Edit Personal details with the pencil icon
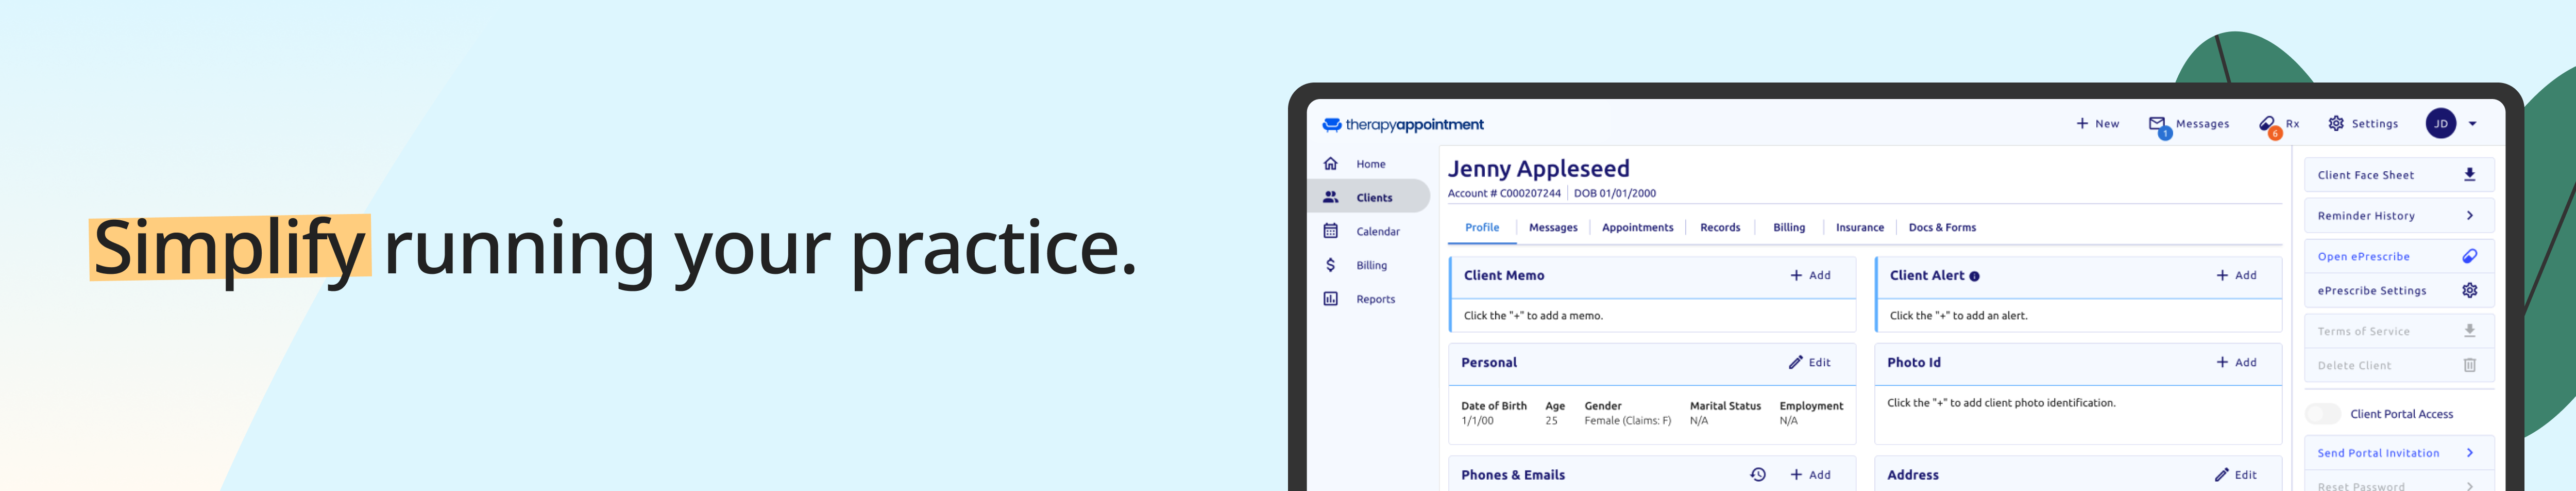The image size is (2576, 491). coord(1798,362)
